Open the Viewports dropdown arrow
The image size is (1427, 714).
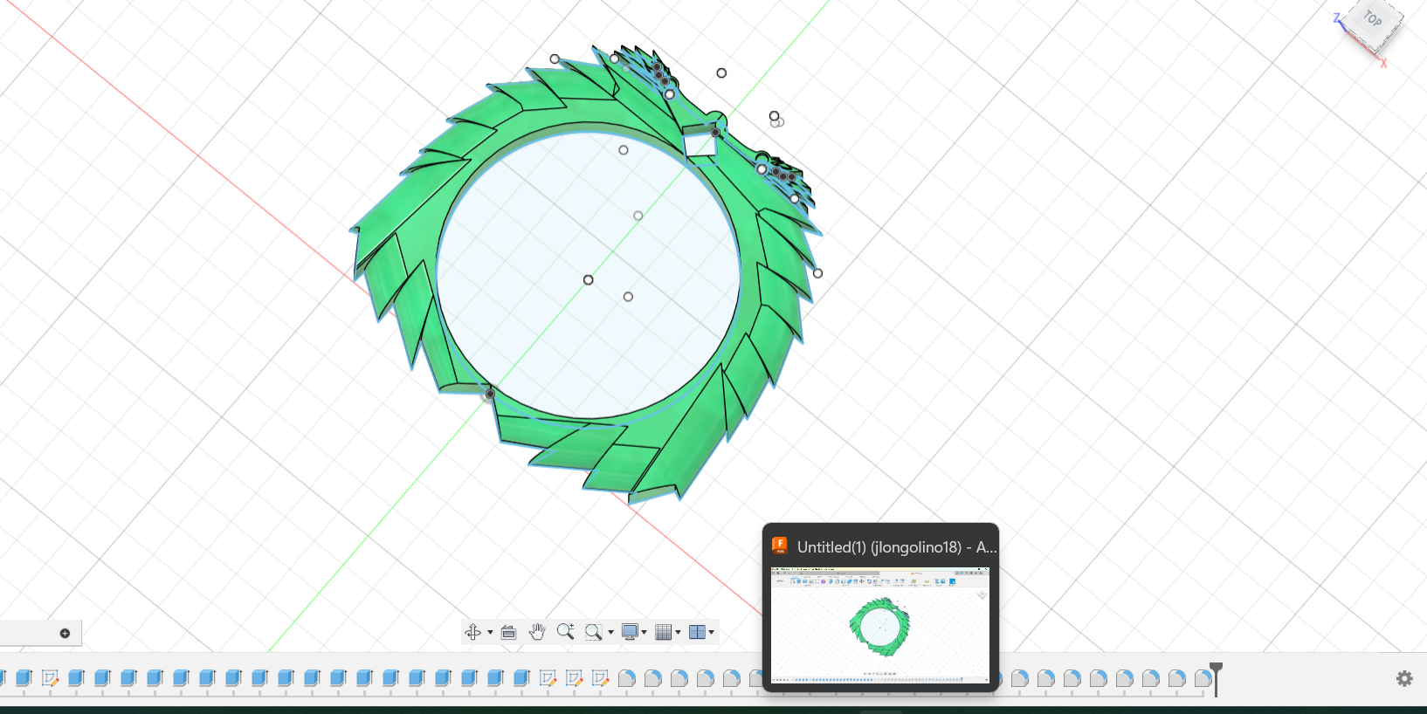pyautogui.click(x=712, y=632)
